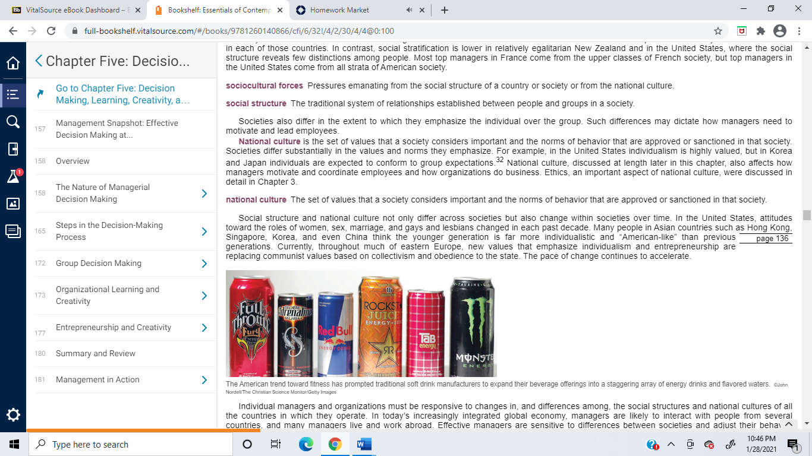Close the VitalSource eBook Dashboard tab

[138, 10]
